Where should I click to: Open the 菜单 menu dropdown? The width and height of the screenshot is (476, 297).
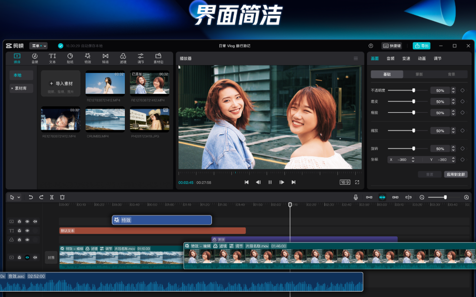click(38, 46)
